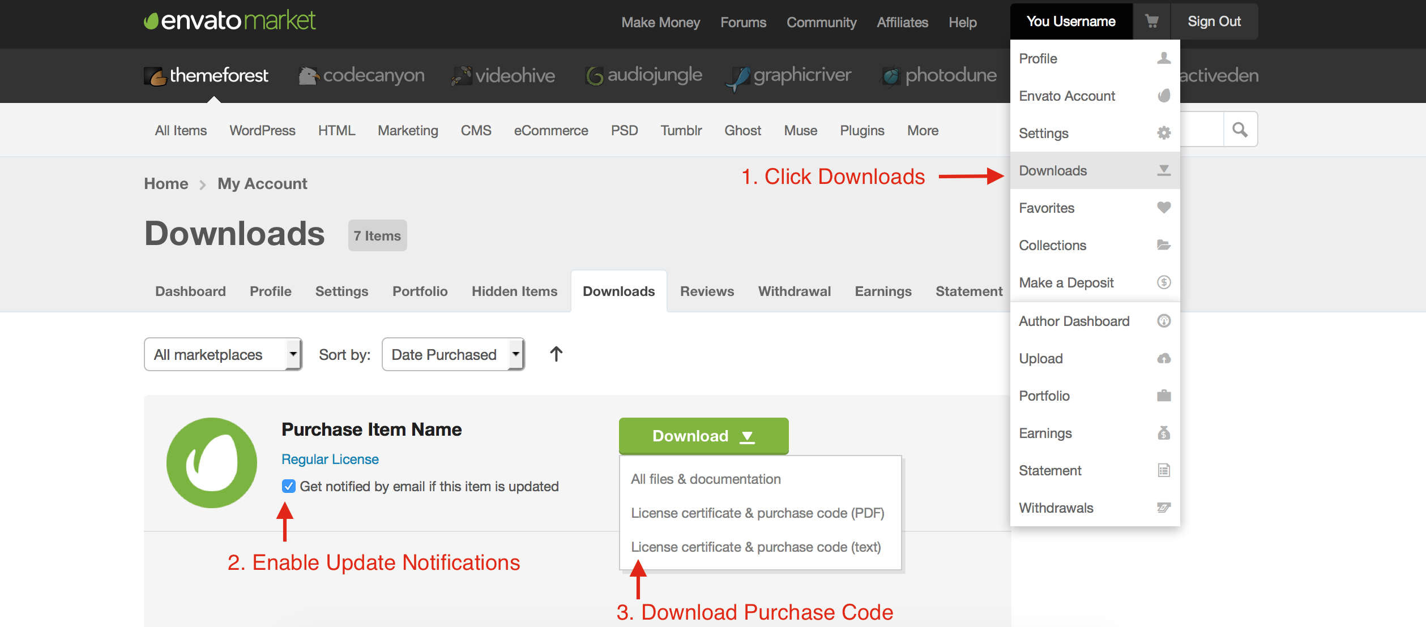Click the Statement document icon
Screen dimensions: 1426x627
tap(1164, 470)
